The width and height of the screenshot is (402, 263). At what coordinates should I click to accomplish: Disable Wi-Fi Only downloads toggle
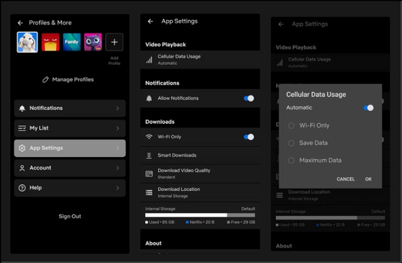tap(249, 137)
